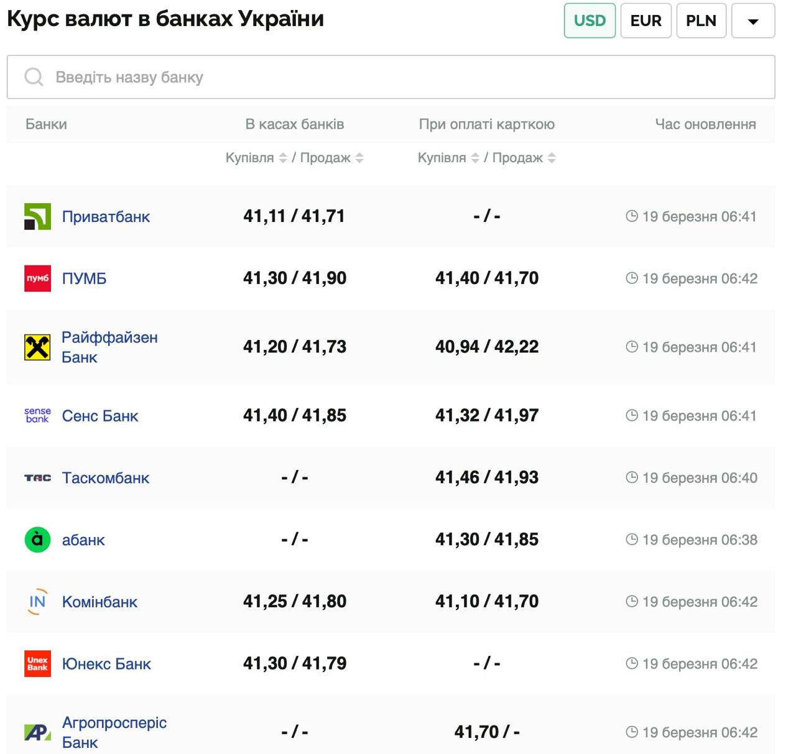Sort by cash desk Купівля rate
This screenshot has height=754, width=796.
283,158
